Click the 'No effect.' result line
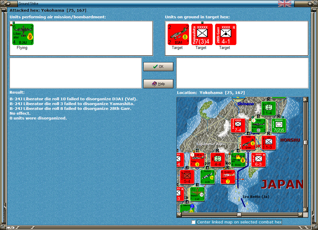Image resolution: width=318 pixels, height=230 pixels. tap(20, 113)
